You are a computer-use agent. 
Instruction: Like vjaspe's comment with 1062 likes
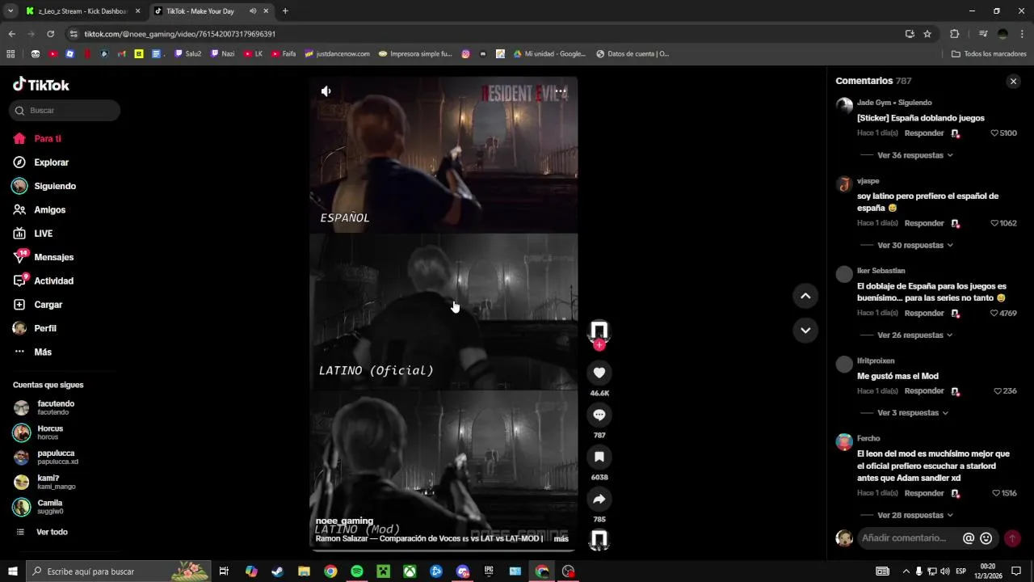coord(994,223)
